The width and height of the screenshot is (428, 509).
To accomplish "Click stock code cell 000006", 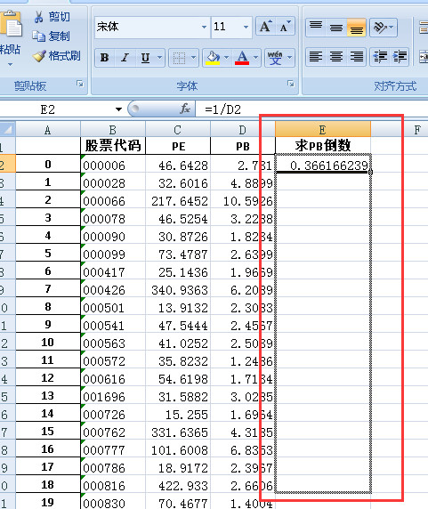I will (113, 165).
